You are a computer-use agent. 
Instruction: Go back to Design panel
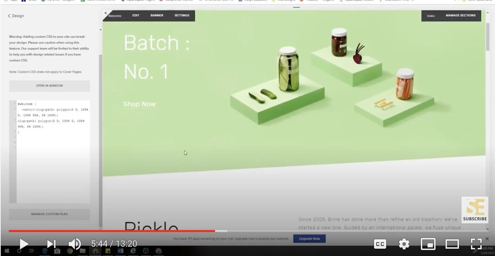point(16,16)
